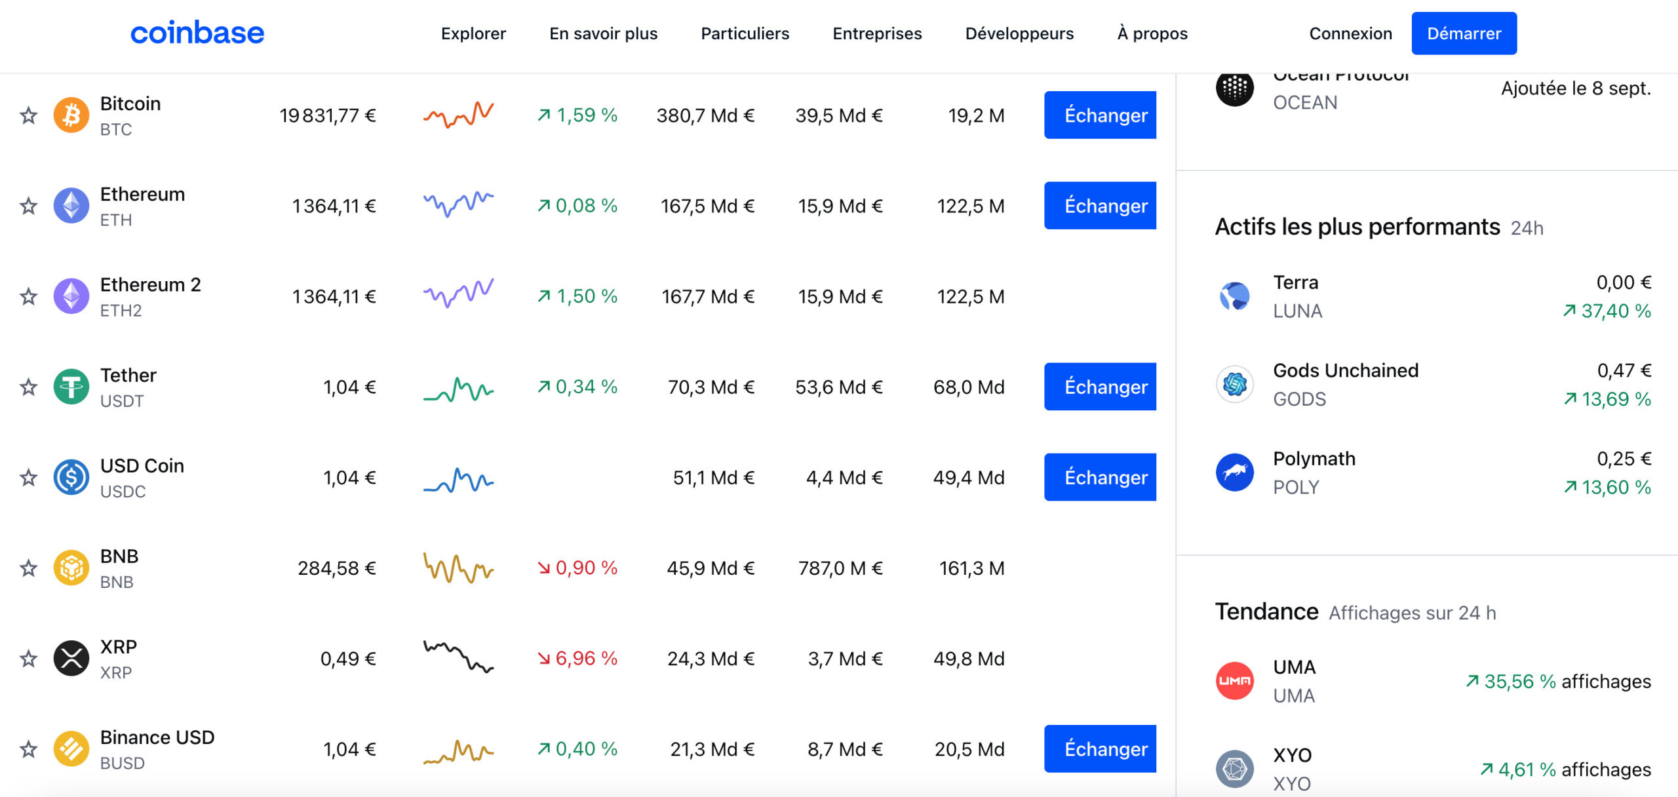The image size is (1678, 797).
Task: Open the BNB price sparkline chart
Action: click(458, 568)
